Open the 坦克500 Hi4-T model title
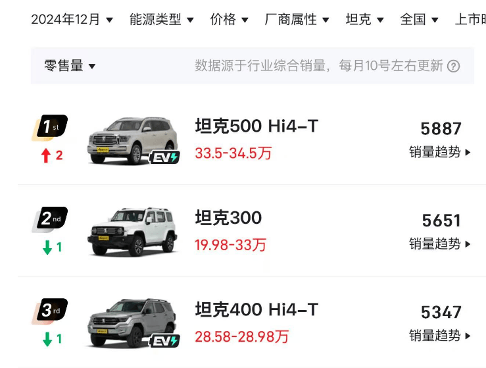Image resolution: width=486 pixels, height=368 pixels. 256,126
